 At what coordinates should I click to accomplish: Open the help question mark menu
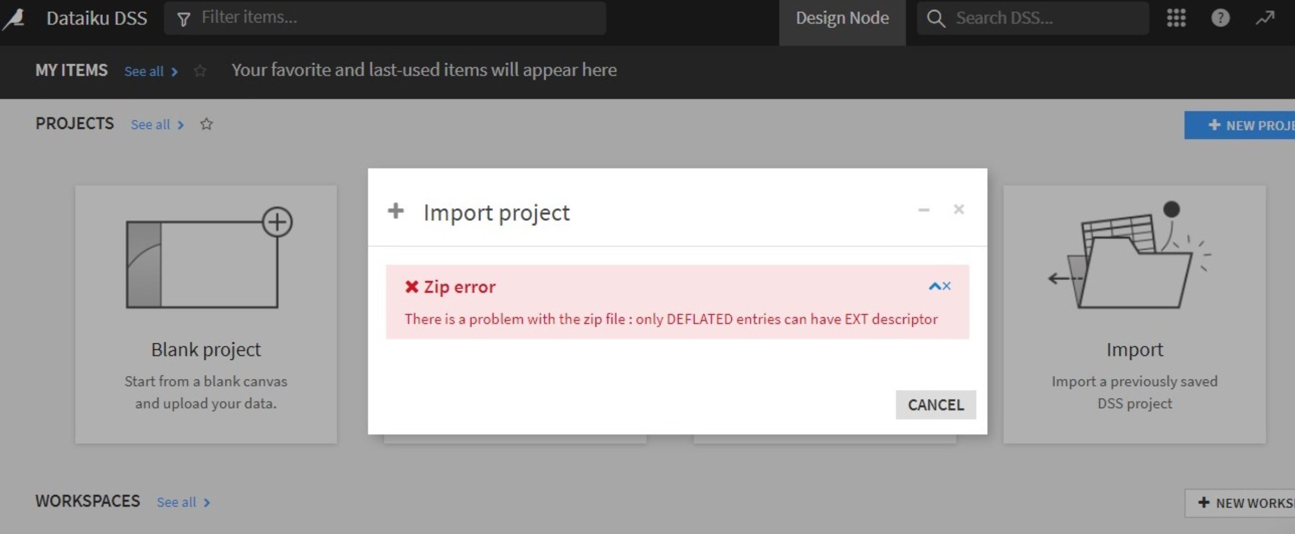[1220, 18]
